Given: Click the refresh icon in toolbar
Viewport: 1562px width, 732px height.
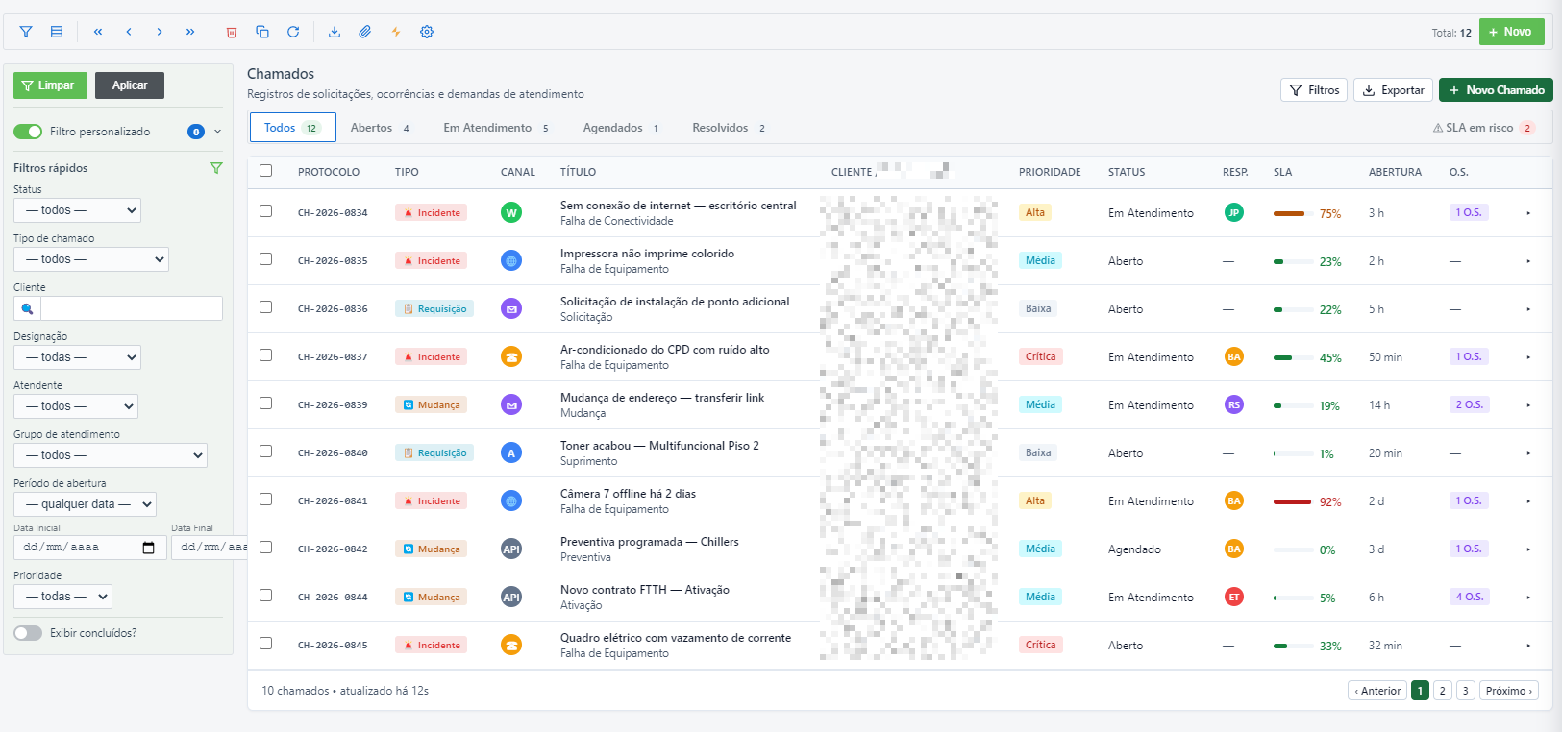Looking at the screenshot, I should pos(293,32).
